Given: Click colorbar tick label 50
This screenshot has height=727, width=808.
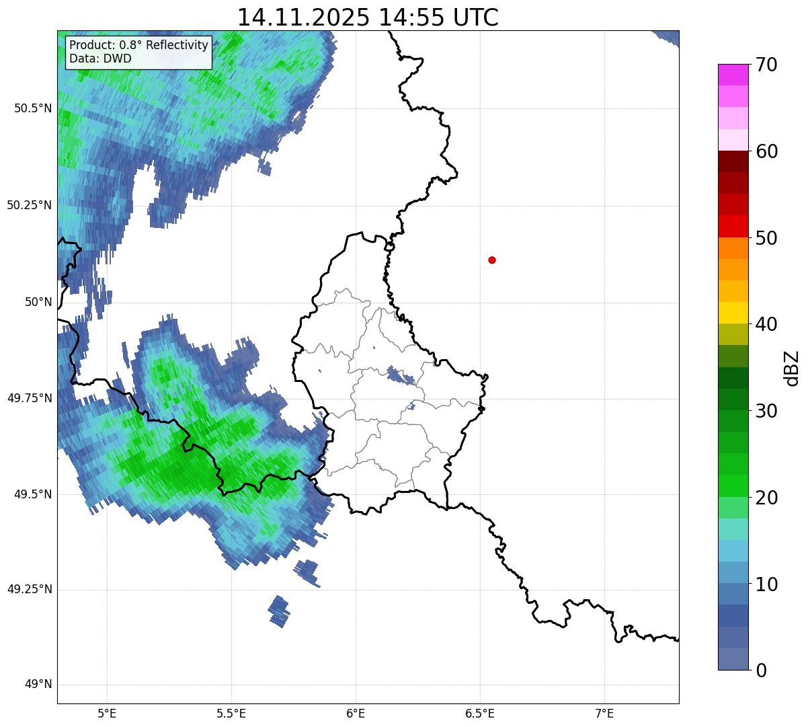Looking at the screenshot, I should tap(766, 238).
